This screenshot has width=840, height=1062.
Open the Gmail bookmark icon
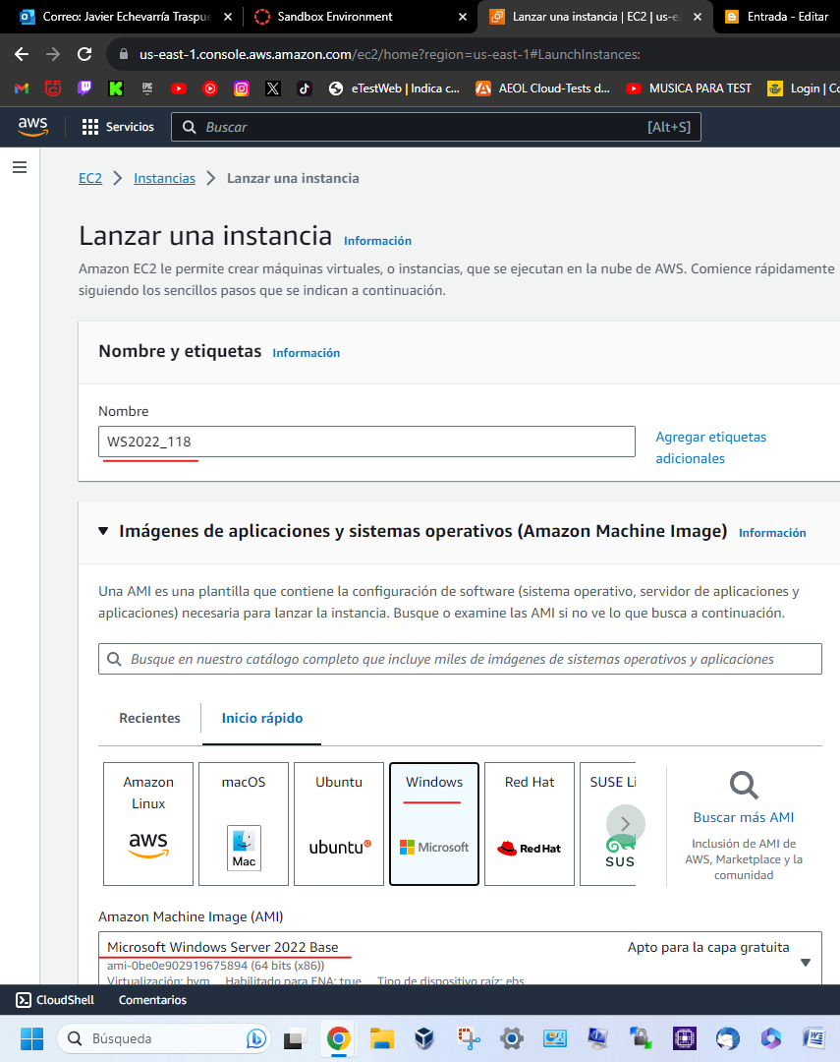tap(22, 88)
